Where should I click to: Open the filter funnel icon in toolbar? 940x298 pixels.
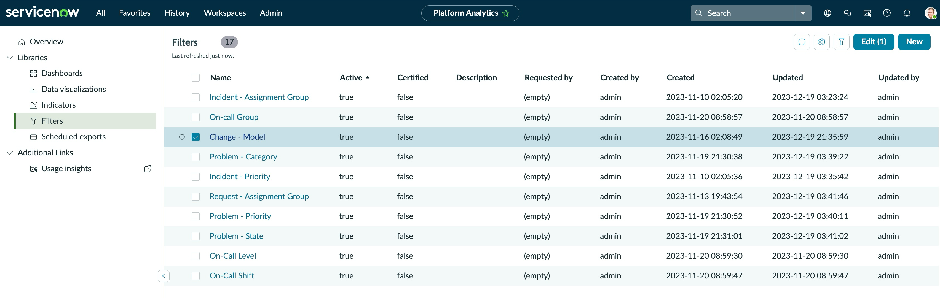tap(842, 42)
